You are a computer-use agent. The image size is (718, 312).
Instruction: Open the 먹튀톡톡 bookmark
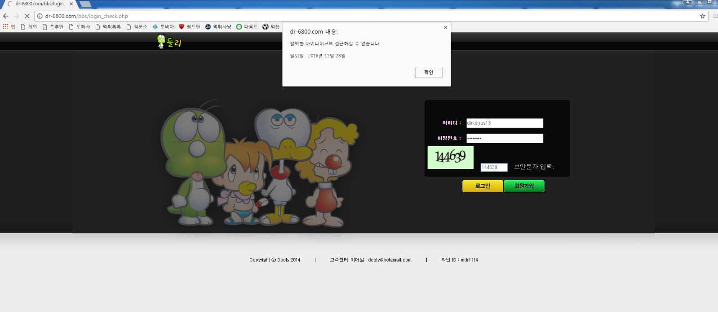pos(108,27)
